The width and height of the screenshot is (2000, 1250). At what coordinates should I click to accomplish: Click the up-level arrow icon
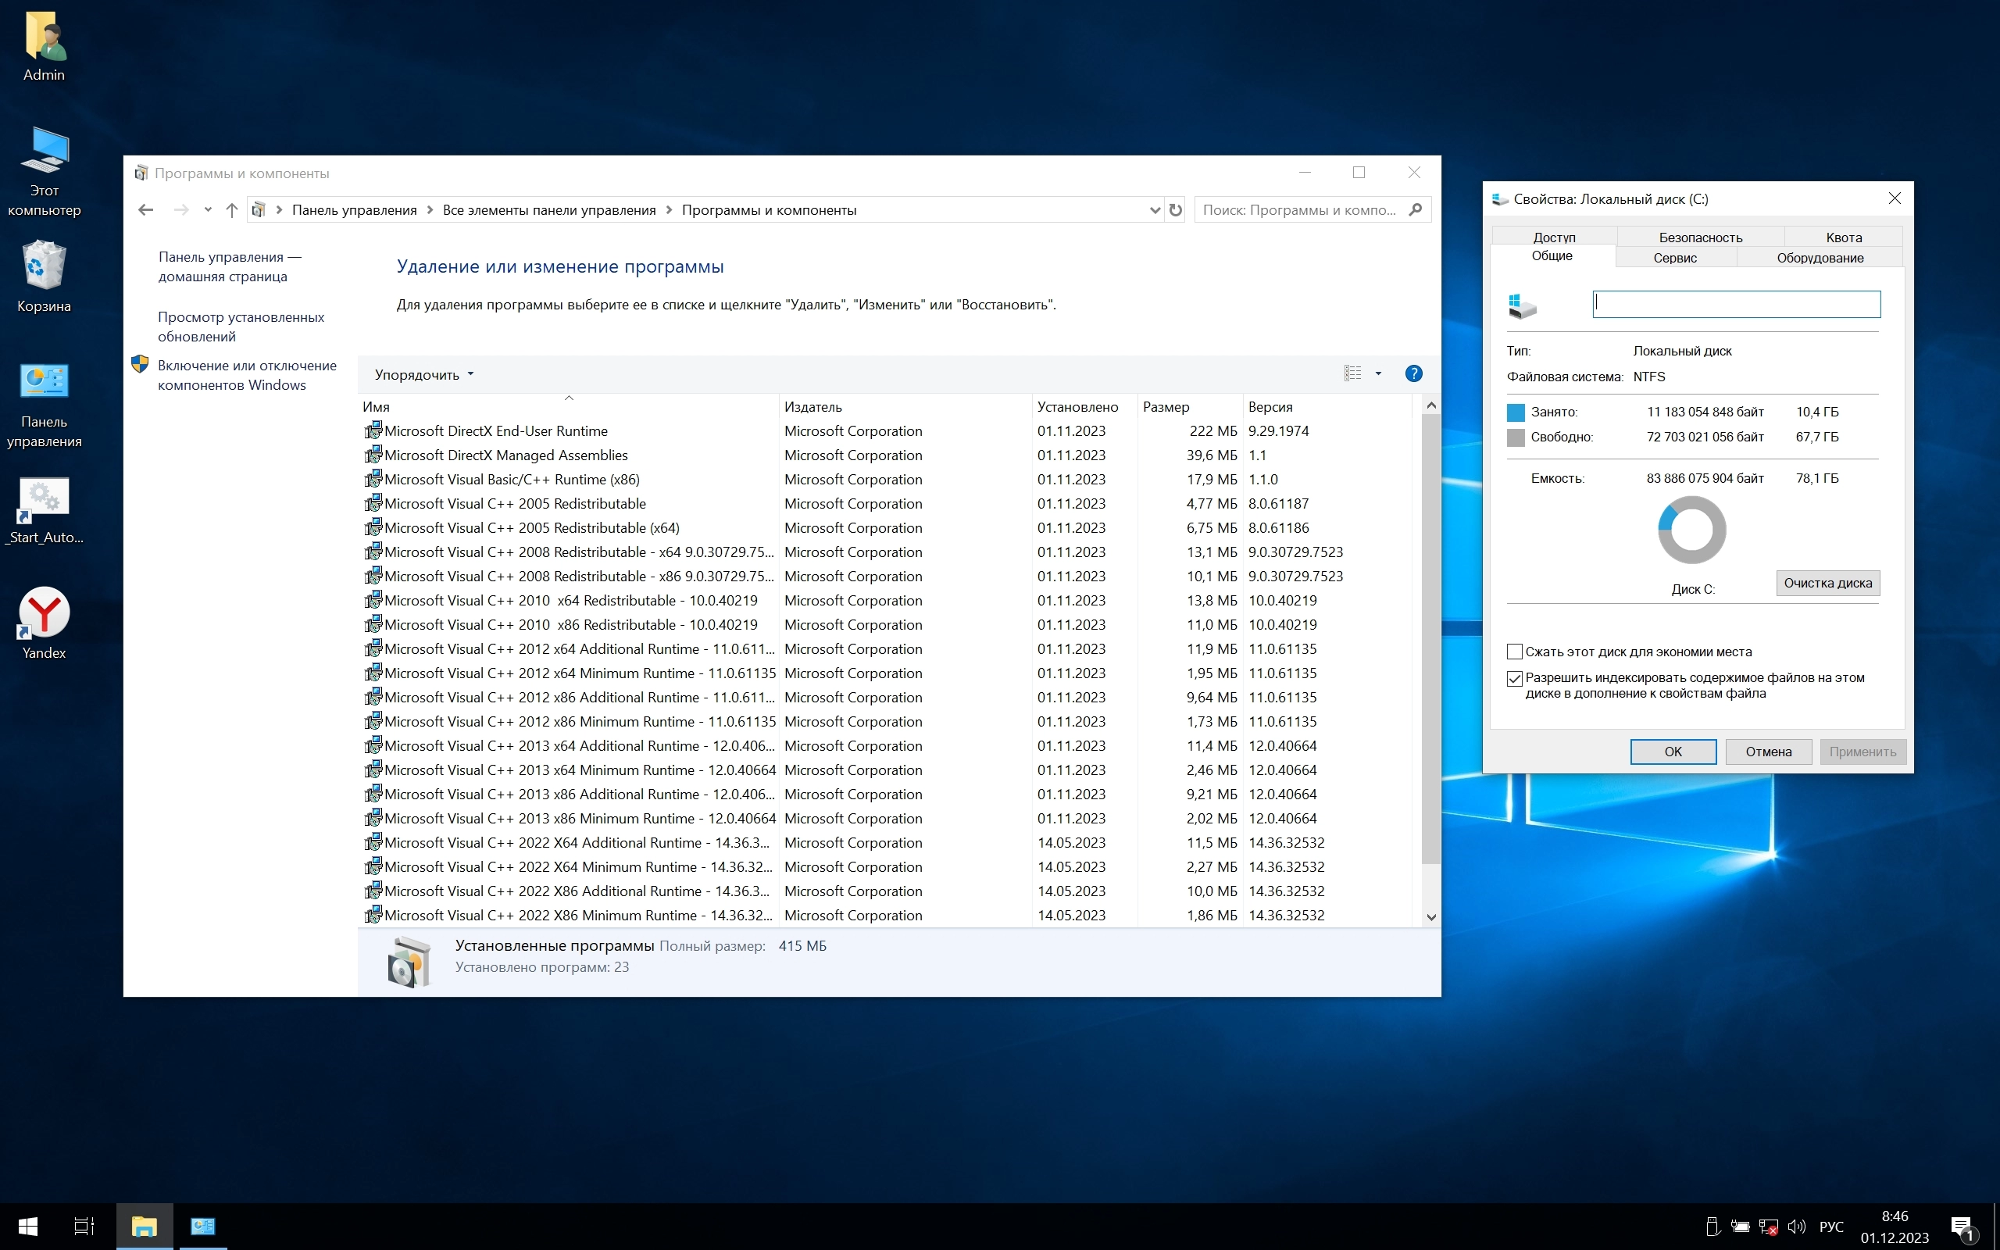[x=231, y=210]
